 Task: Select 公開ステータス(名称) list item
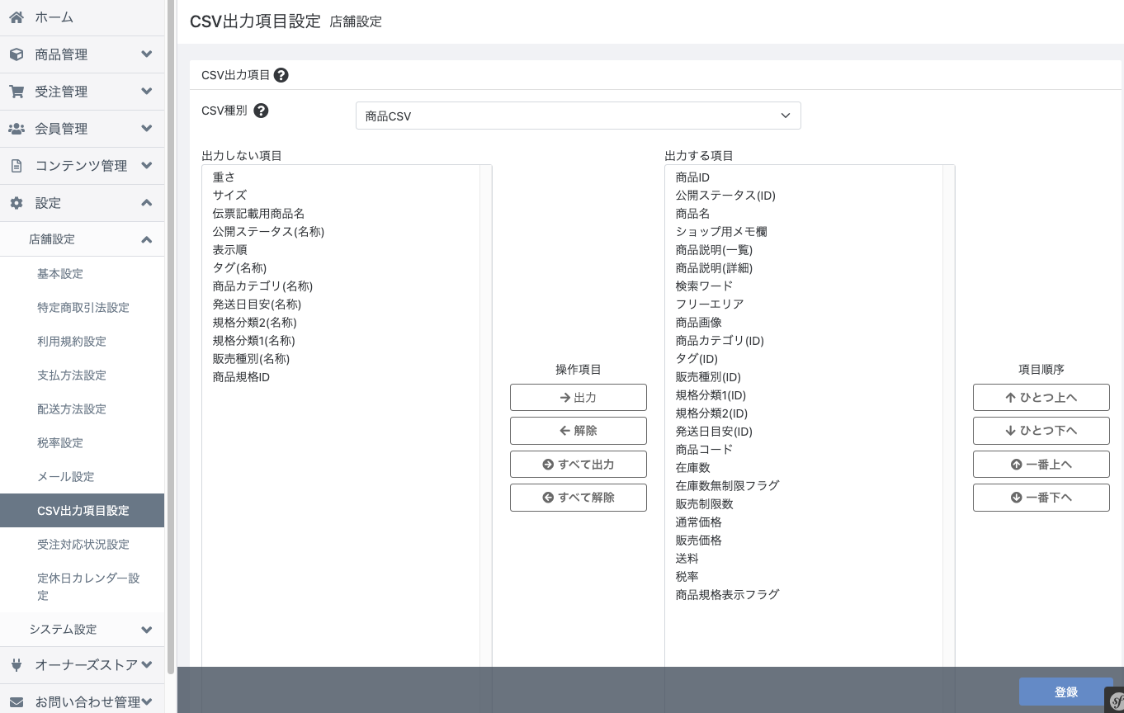tap(341, 232)
